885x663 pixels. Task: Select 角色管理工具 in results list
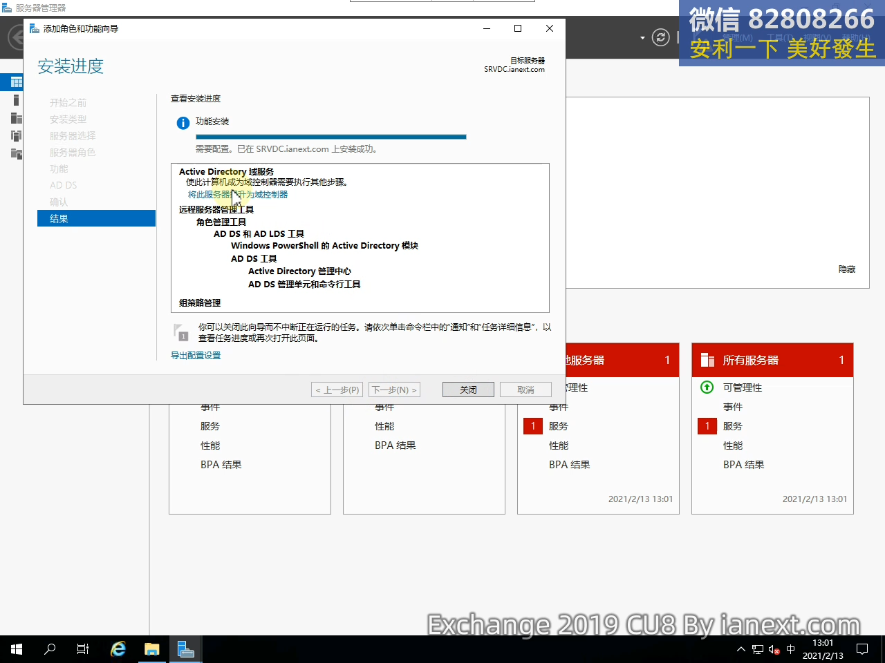(x=221, y=222)
